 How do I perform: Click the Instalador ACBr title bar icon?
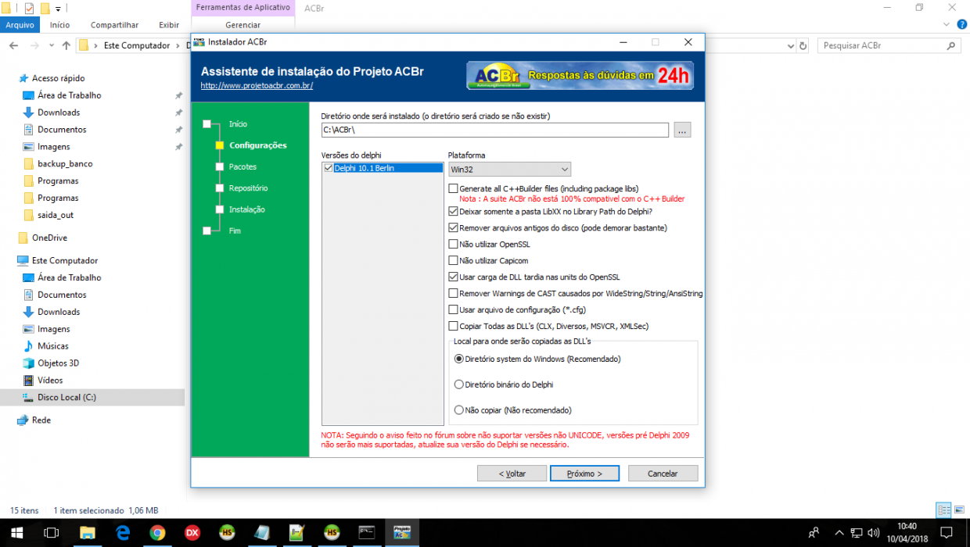pyautogui.click(x=199, y=42)
